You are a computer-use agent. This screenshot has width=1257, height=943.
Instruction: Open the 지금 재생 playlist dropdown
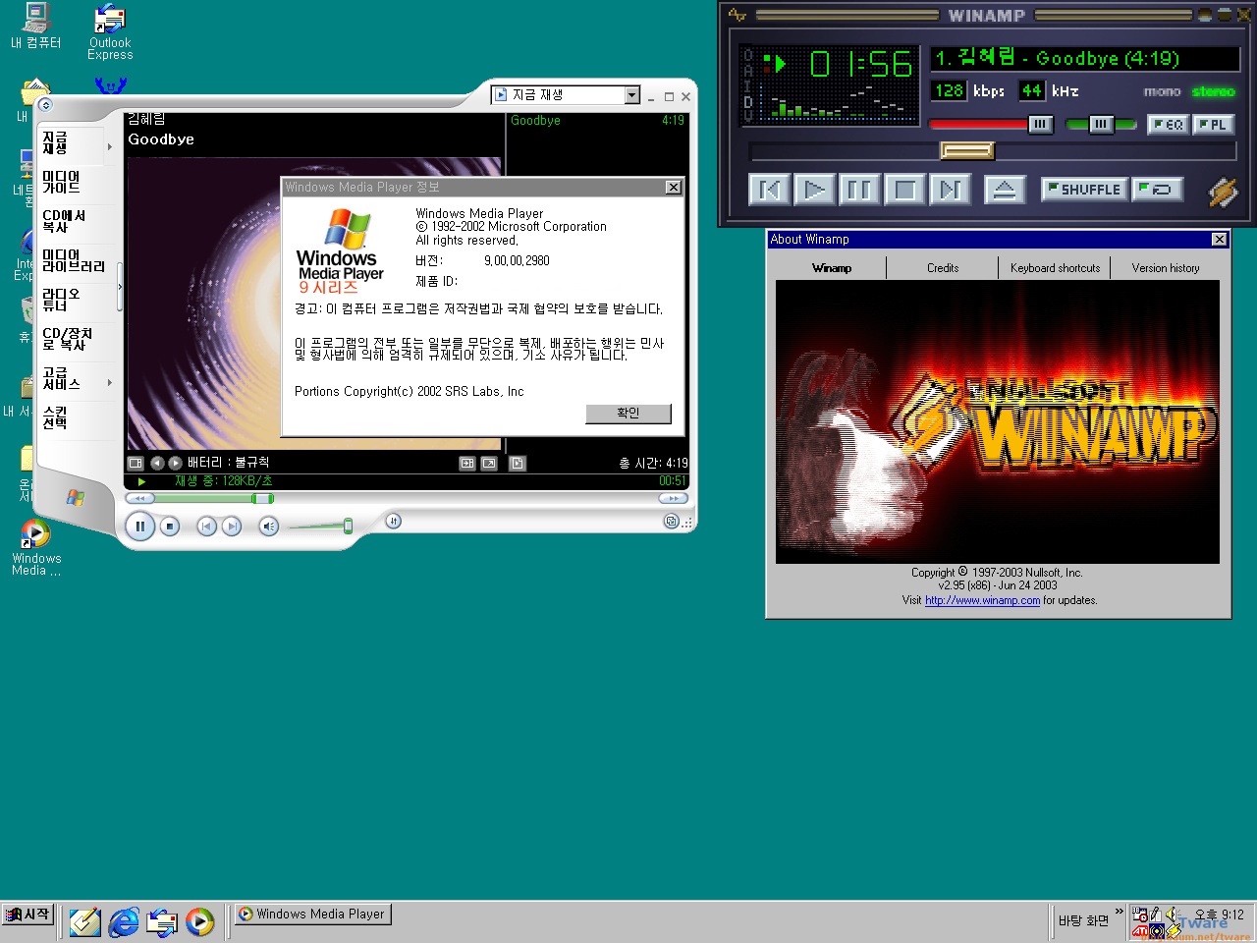[x=632, y=95]
